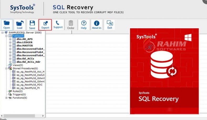Click the Rules node icon

[x=10, y=91]
